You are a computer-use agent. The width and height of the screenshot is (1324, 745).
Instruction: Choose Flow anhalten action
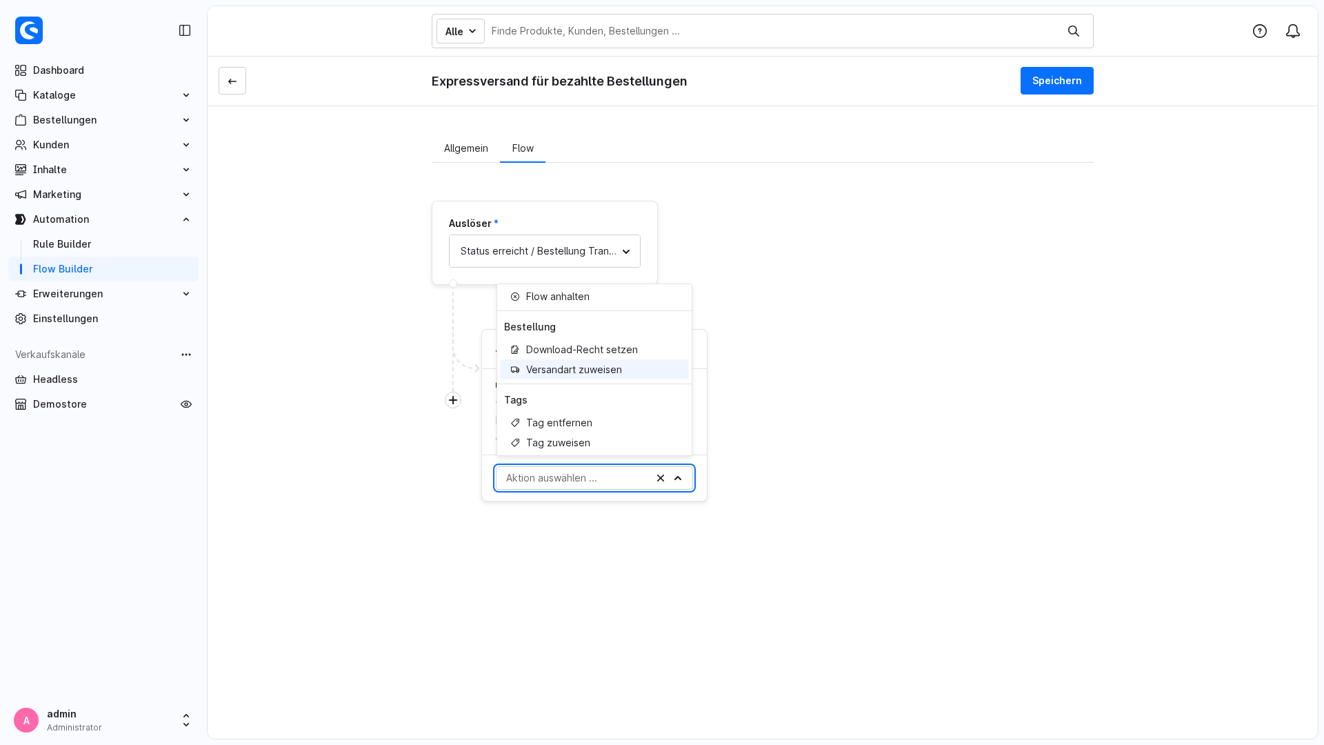pos(594,297)
